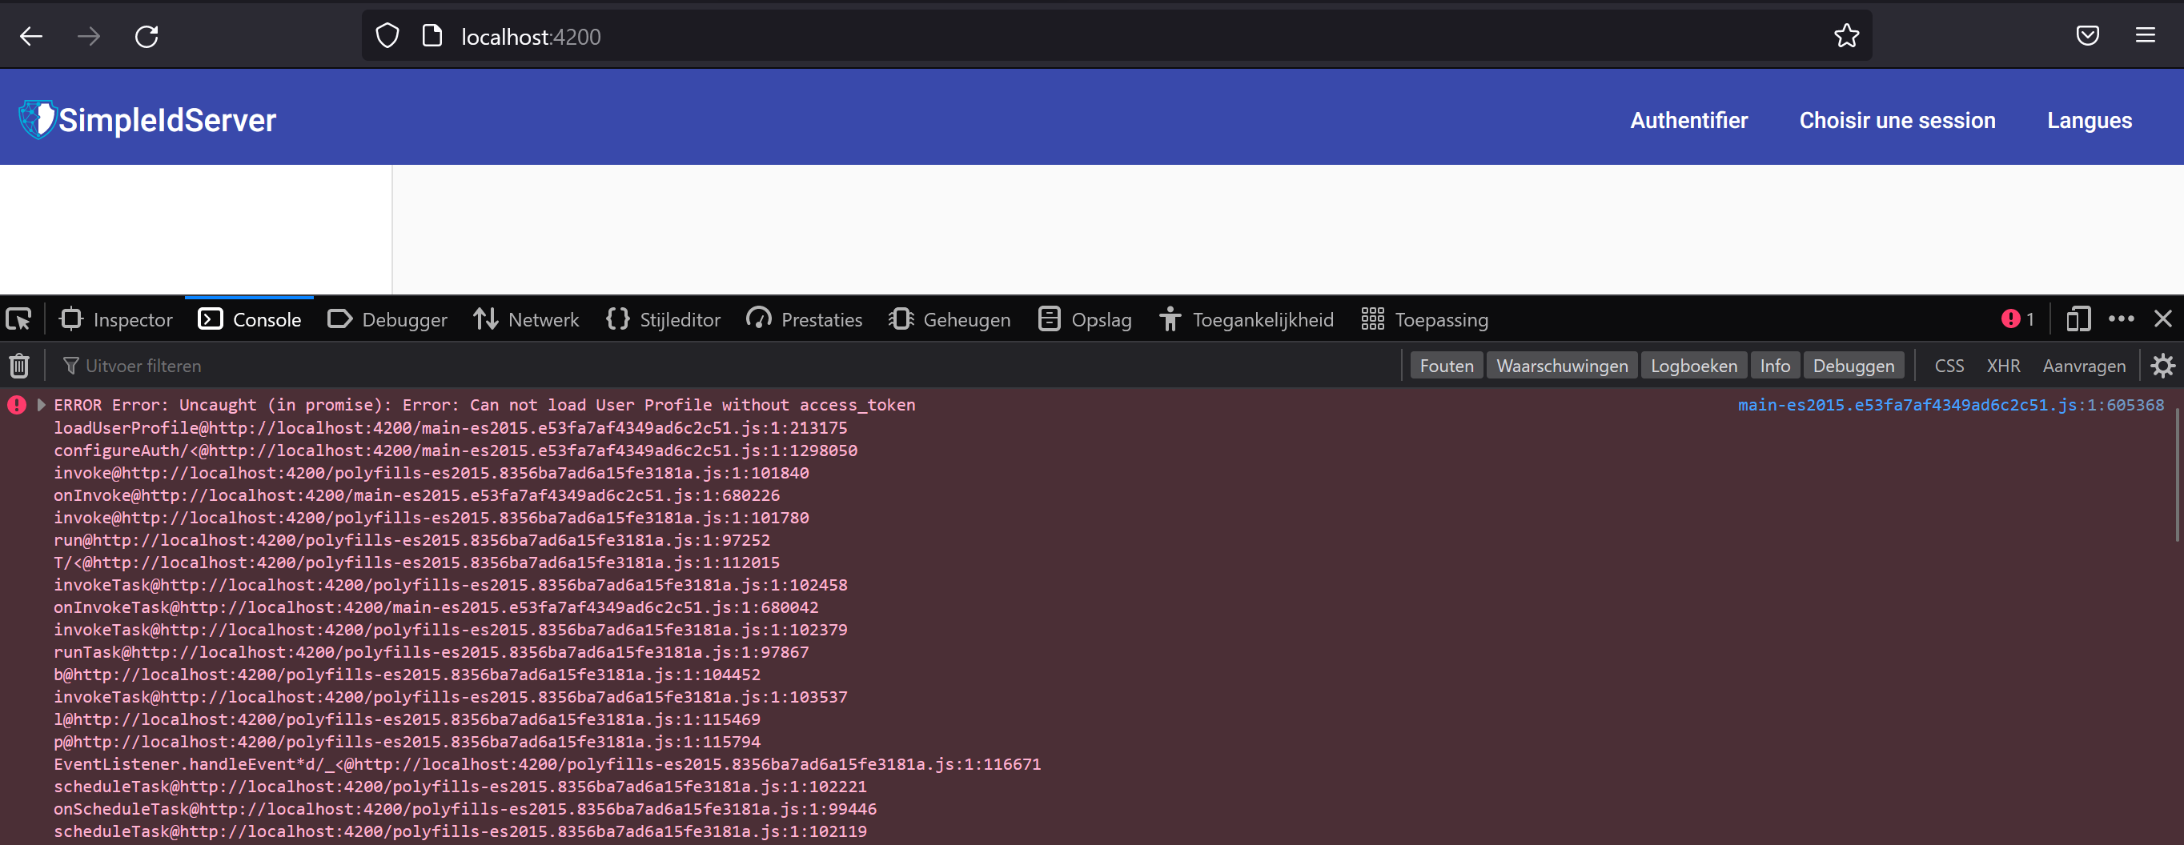
Task: Open the Netwerk panel tab
Action: click(x=527, y=318)
